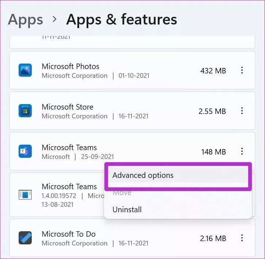Viewport: 265px width, 259px height.
Task: Select the Microsoft Store list entry title
Action: [x=68, y=107]
